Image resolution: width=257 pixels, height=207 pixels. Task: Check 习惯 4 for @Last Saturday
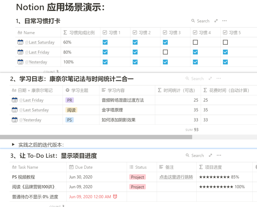(195, 42)
